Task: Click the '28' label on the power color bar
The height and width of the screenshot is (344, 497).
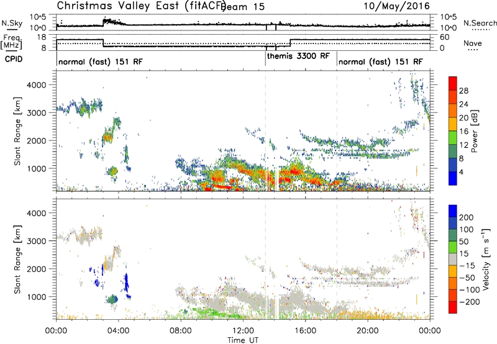Action: (x=463, y=91)
